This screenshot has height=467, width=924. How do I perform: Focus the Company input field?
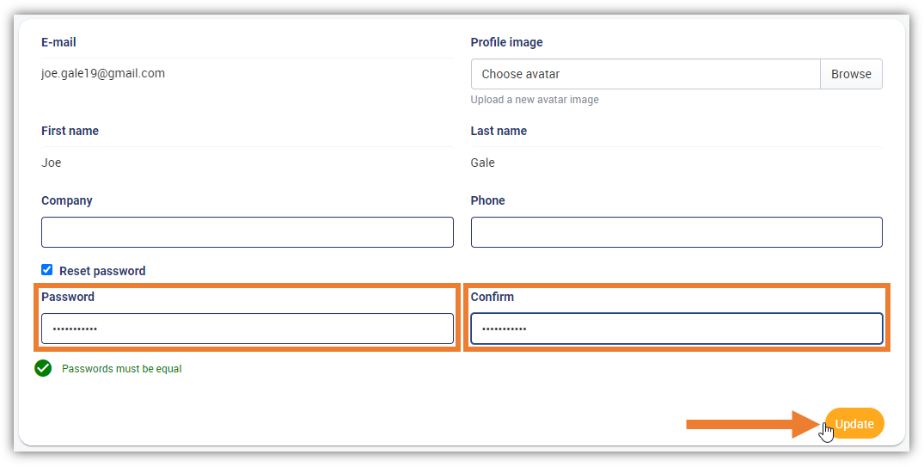pyautogui.click(x=248, y=232)
